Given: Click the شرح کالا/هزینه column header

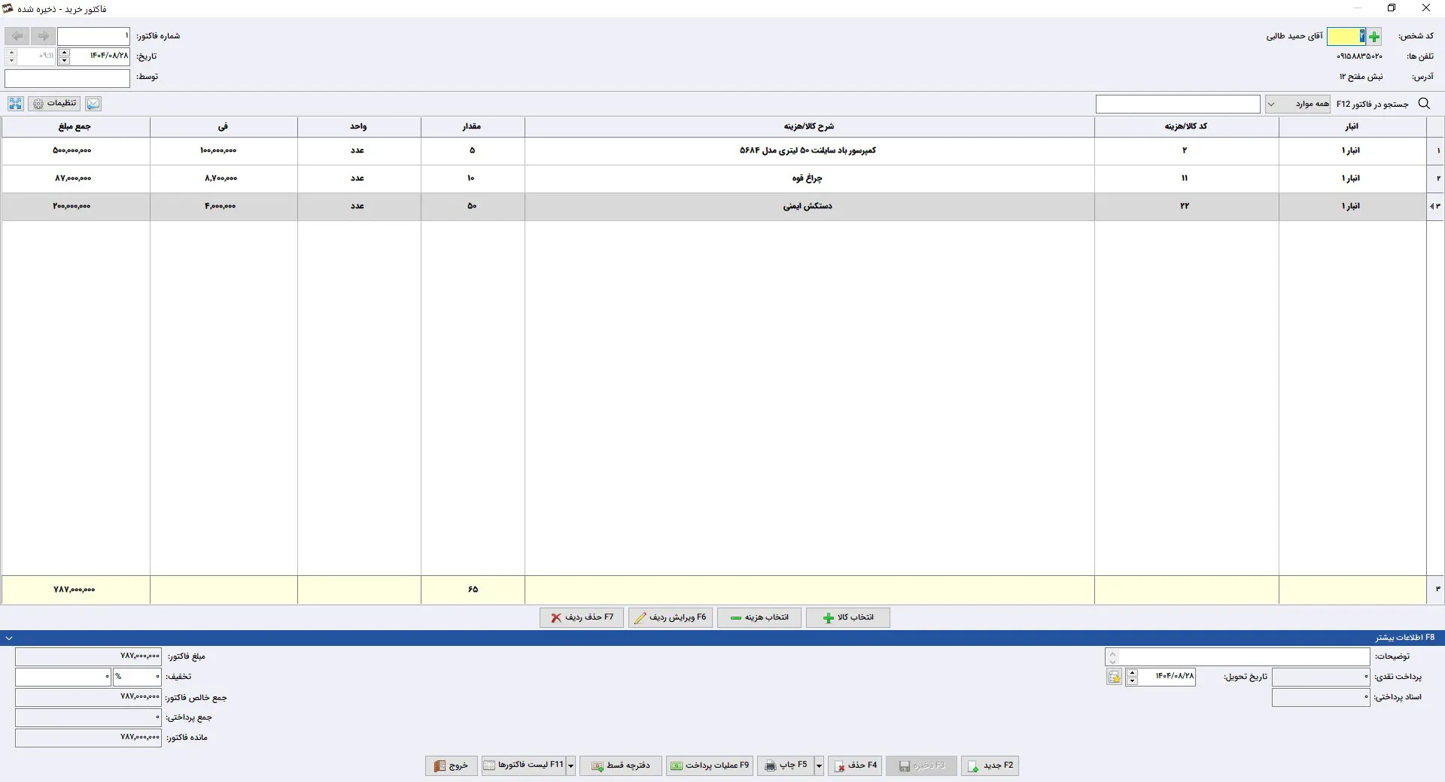Looking at the screenshot, I should [x=809, y=126].
